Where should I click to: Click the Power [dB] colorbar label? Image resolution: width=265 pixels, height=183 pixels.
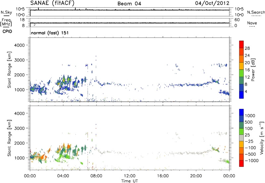point(253,70)
